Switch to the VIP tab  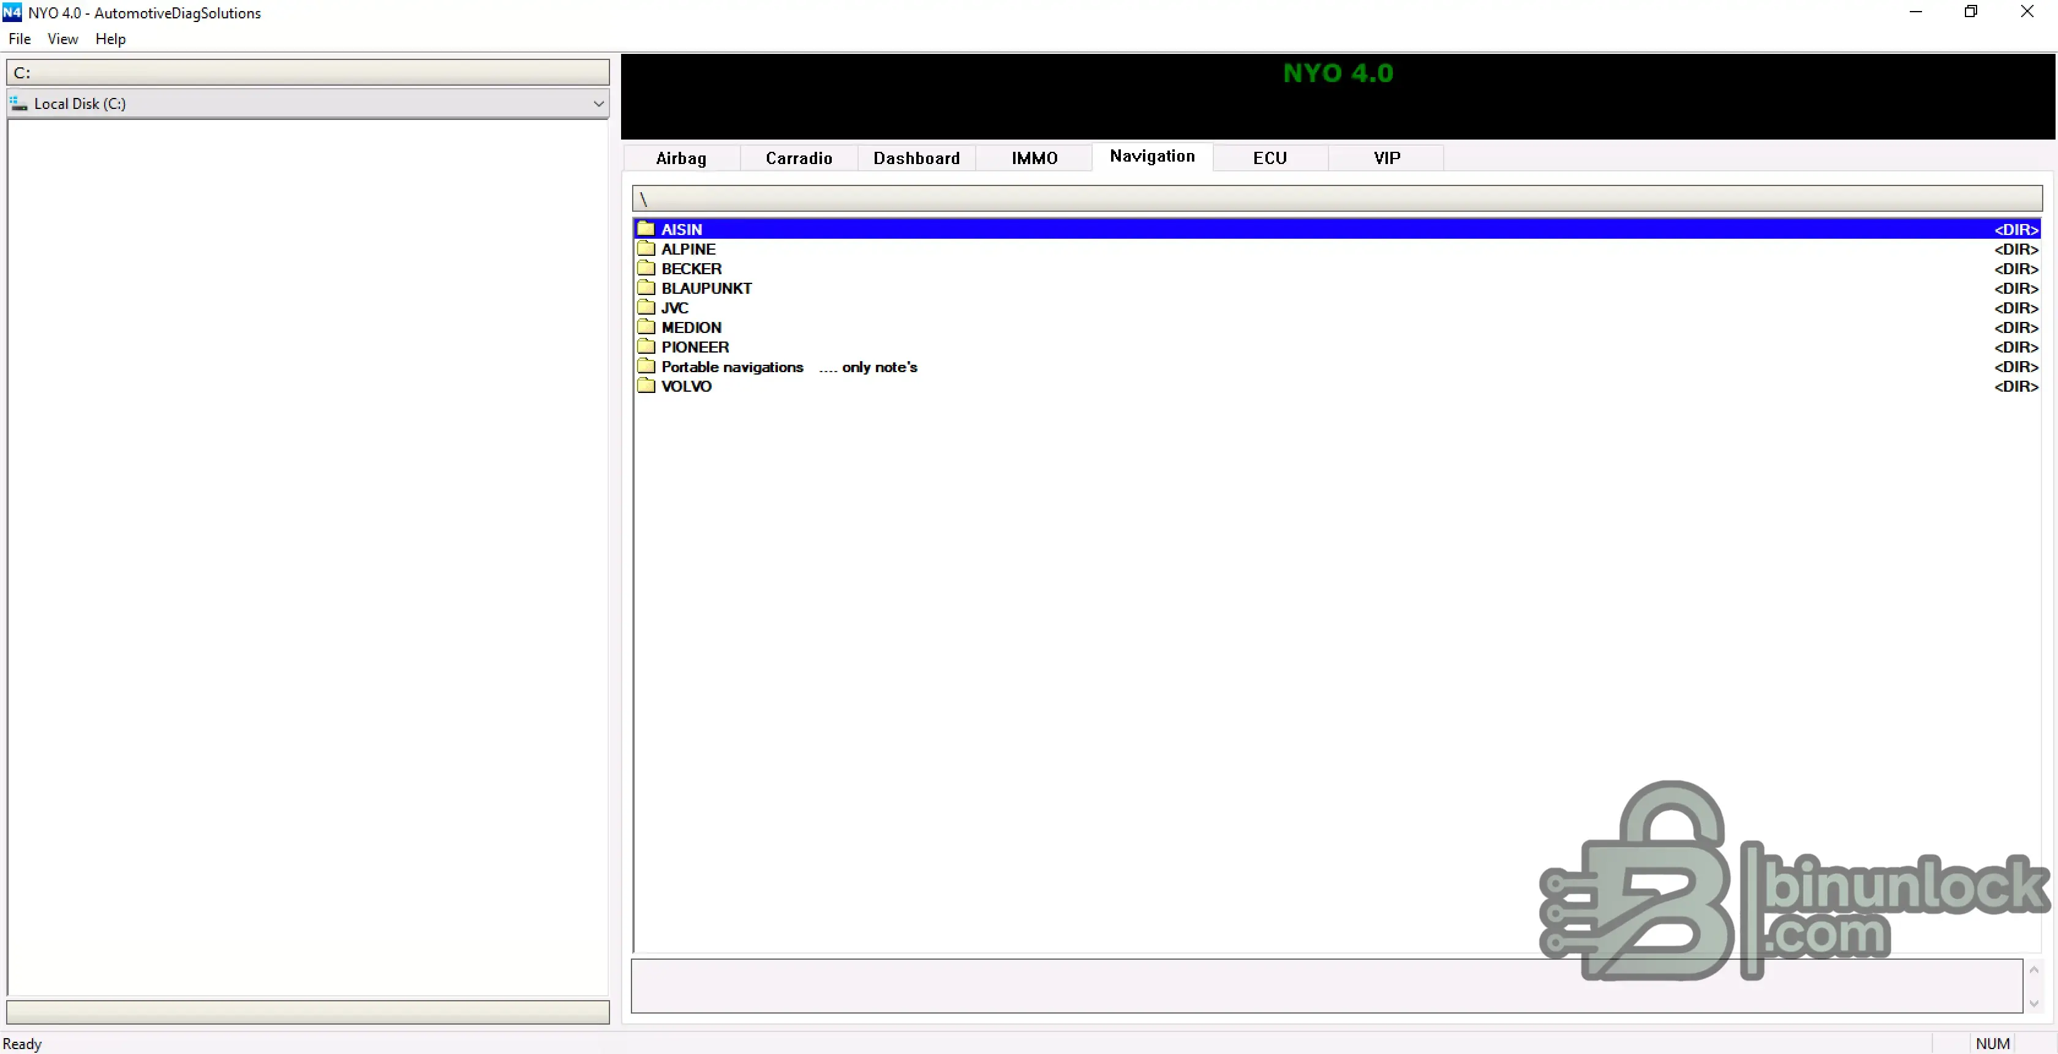[x=1386, y=158]
